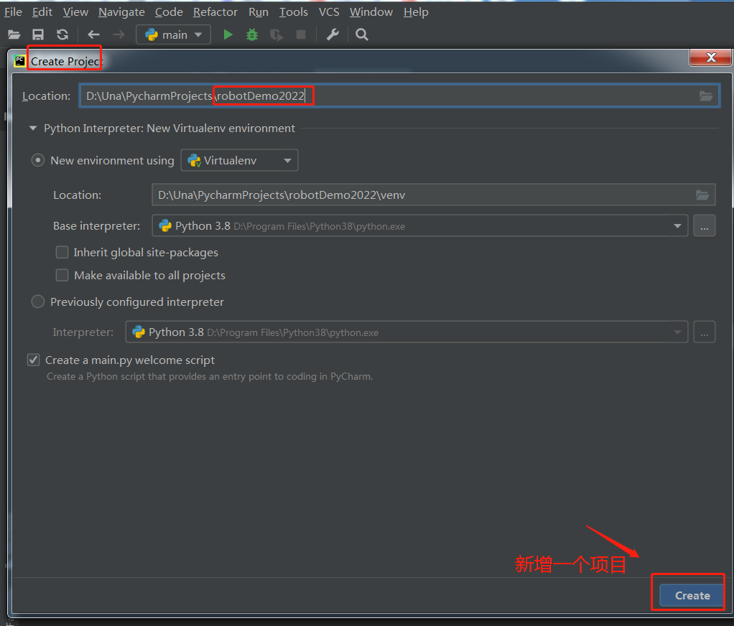Viewport: 734px width, 626px height.
Task: Open the Base interpreter dropdown
Action: click(x=677, y=225)
